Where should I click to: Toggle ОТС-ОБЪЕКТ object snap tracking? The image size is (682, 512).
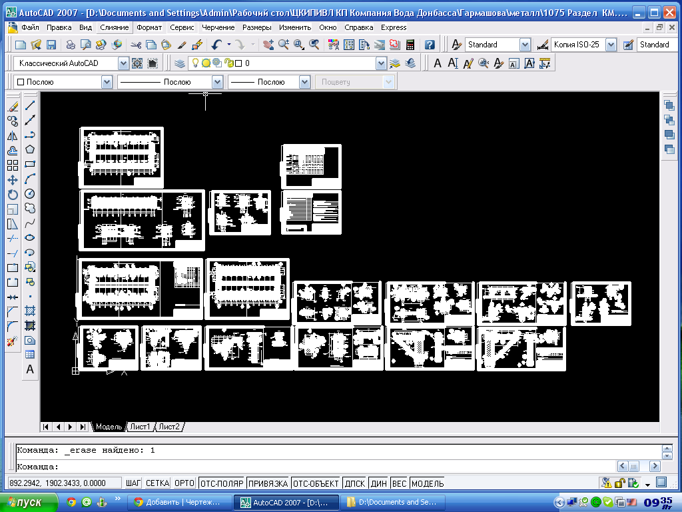316,483
